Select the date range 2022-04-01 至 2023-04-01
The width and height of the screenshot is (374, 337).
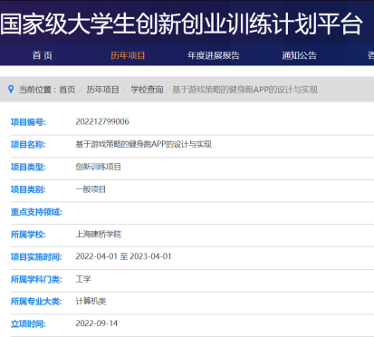(x=123, y=256)
